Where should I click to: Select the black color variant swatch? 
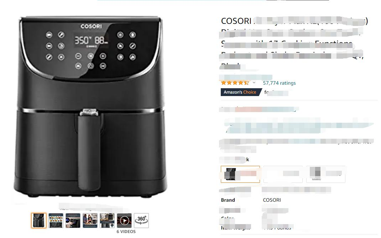240,174
